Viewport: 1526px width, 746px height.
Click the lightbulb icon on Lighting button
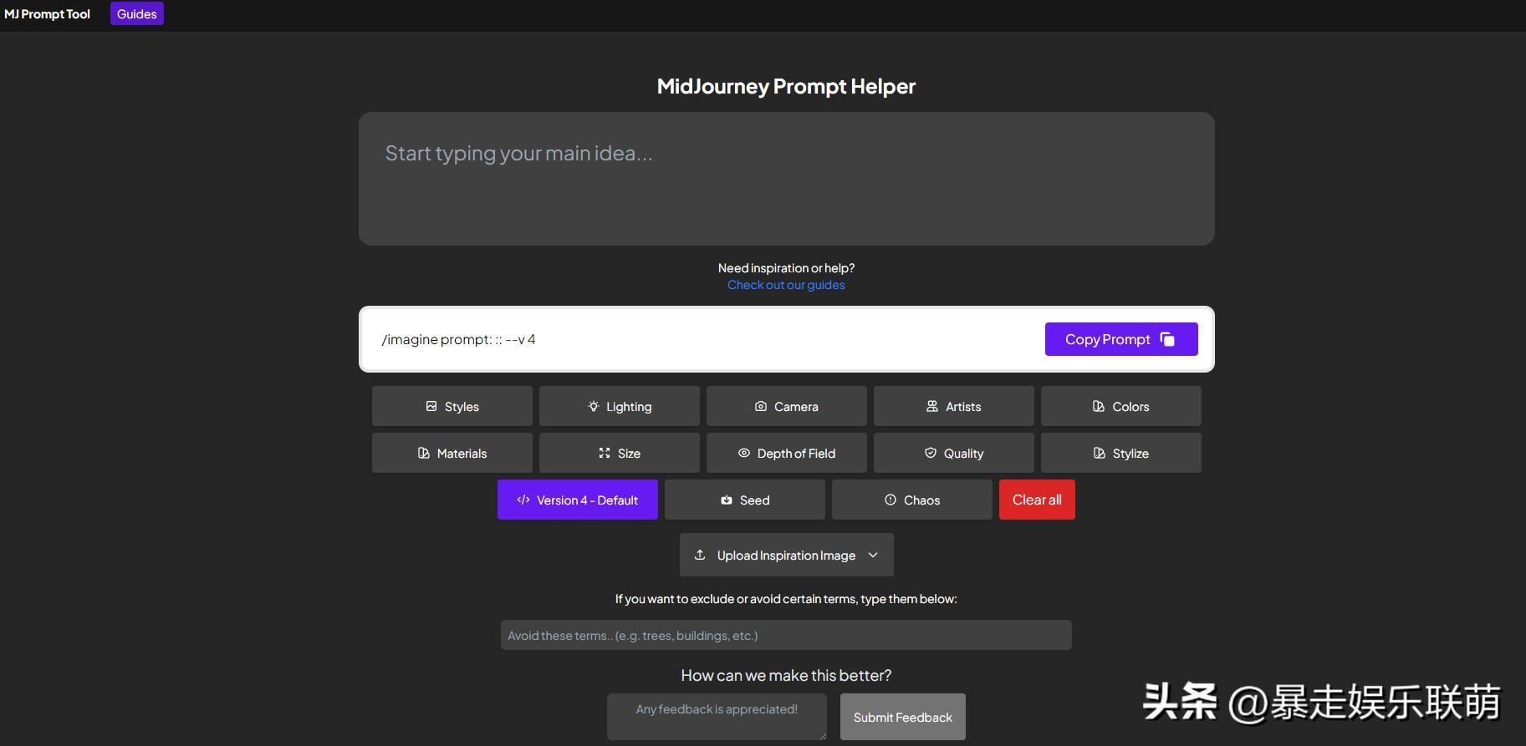click(x=593, y=406)
